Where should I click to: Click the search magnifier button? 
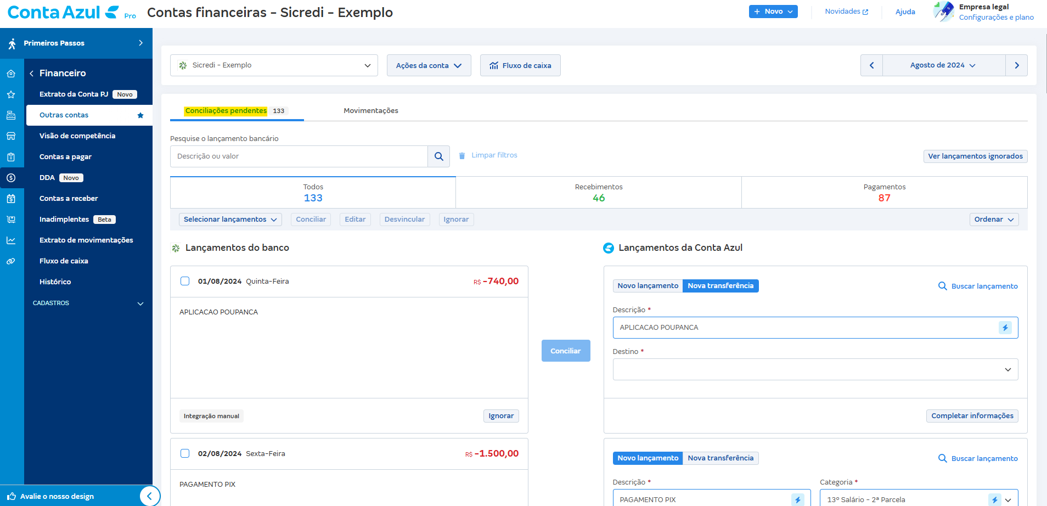[x=439, y=156]
